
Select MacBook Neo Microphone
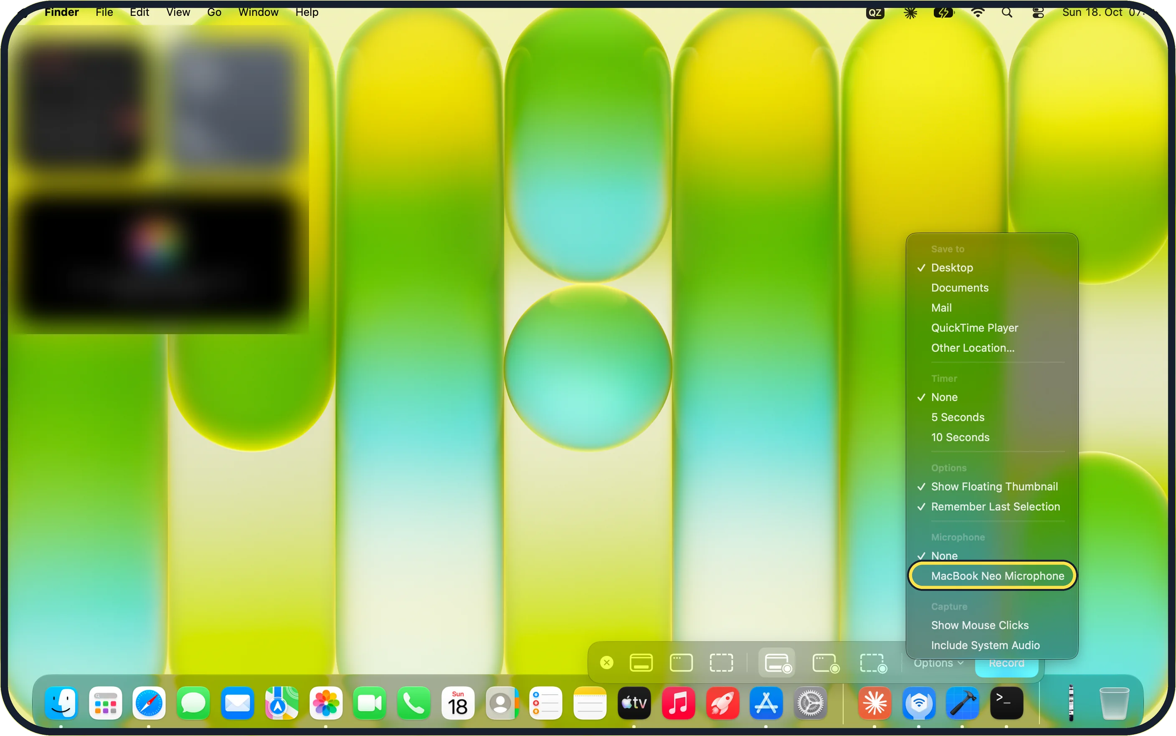click(x=991, y=576)
